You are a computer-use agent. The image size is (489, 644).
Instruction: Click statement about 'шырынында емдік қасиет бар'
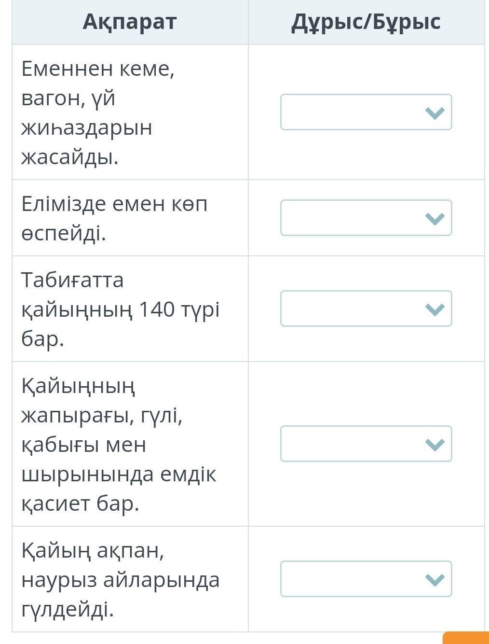click(x=119, y=444)
